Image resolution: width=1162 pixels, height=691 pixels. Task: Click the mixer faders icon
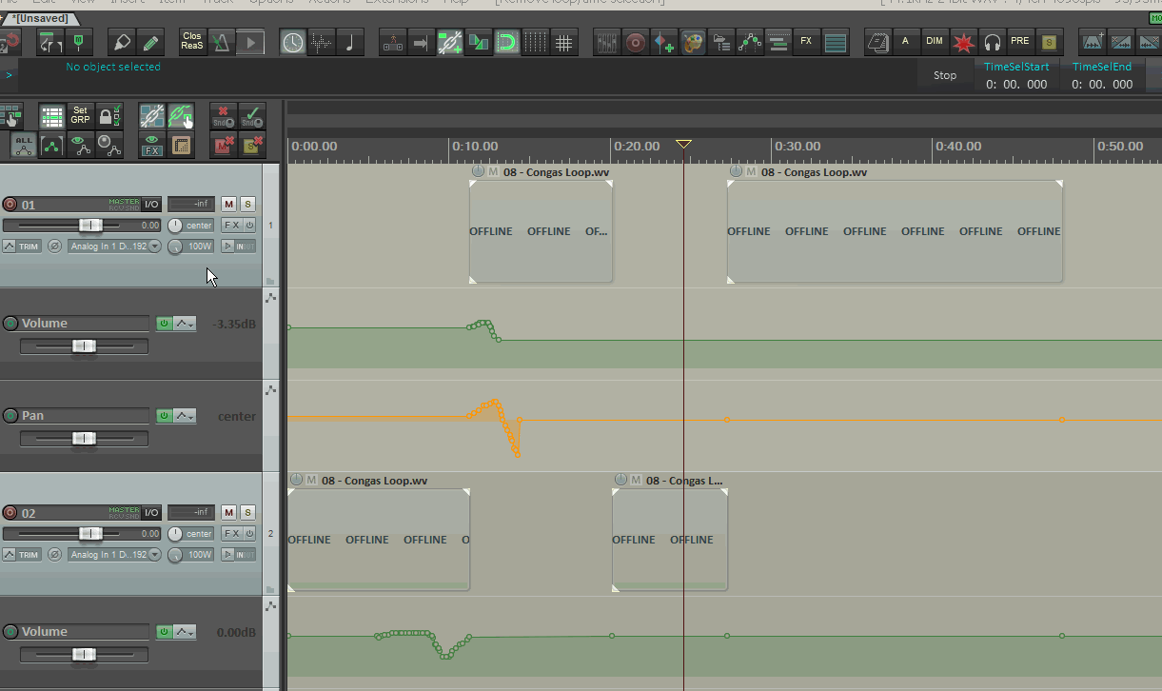(607, 42)
